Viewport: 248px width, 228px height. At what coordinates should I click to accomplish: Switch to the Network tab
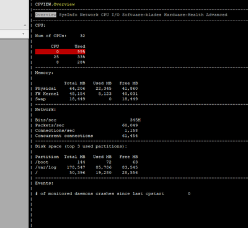[x=89, y=15]
